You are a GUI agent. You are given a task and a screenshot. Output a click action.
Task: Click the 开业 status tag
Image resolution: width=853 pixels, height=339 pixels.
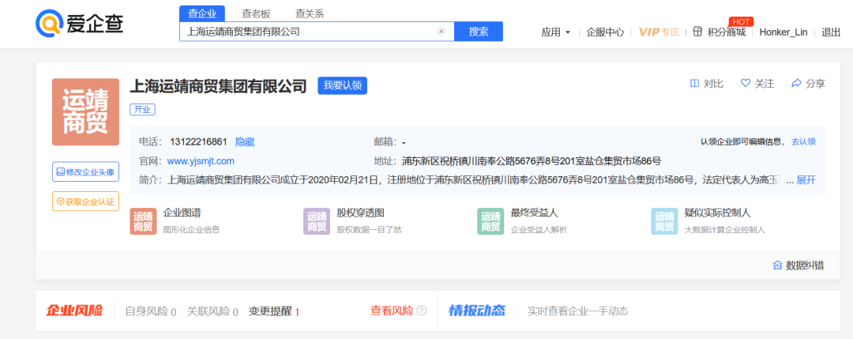142,109
